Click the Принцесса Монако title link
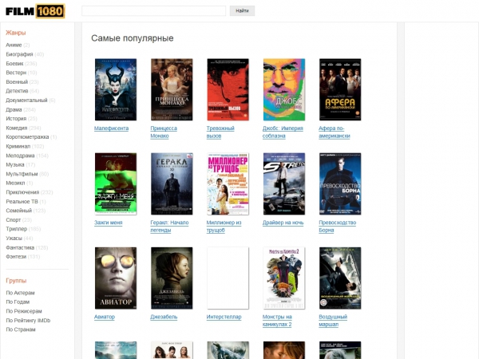This screenshot has width=479, height=359. point(164,132)
